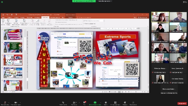Select the Extreme Sports slide thumbnail in the panel
Viewport: 188px width, 106px height.
13,60
